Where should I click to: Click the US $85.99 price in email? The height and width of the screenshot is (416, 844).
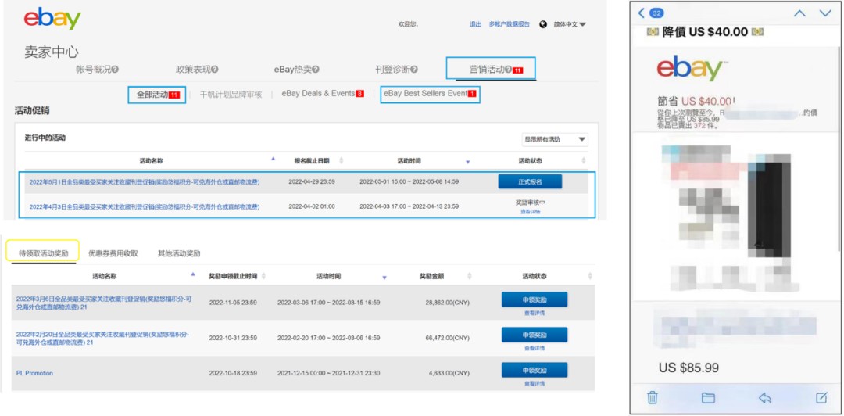pyautogui.click(x=688, y=368)
